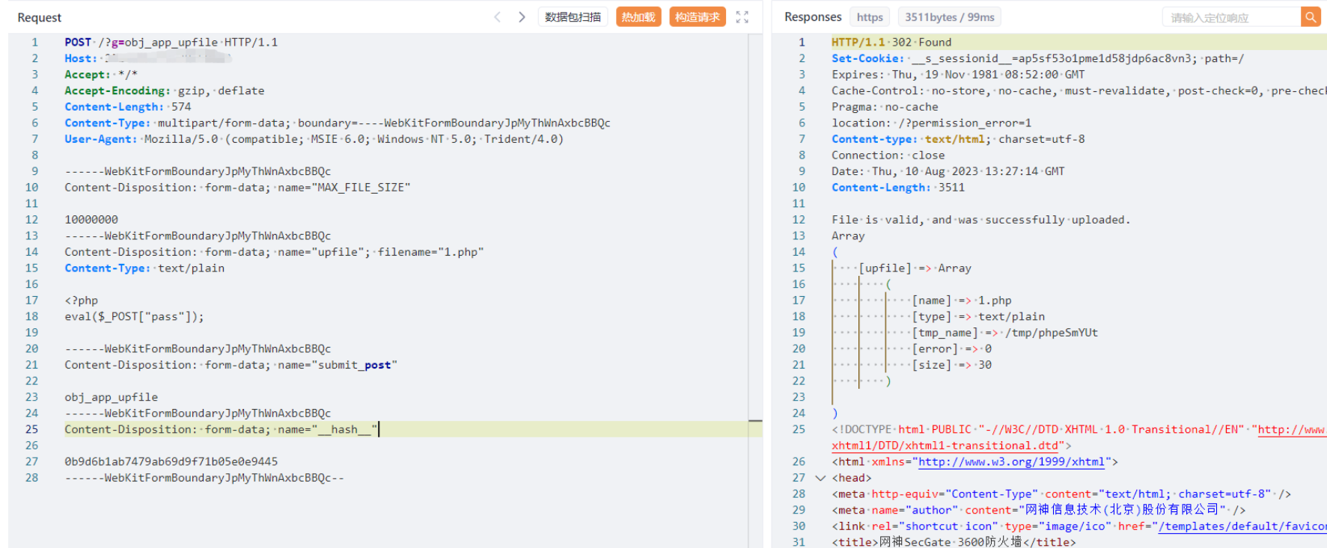Click the orange 构造请求 button

[698, 17]
